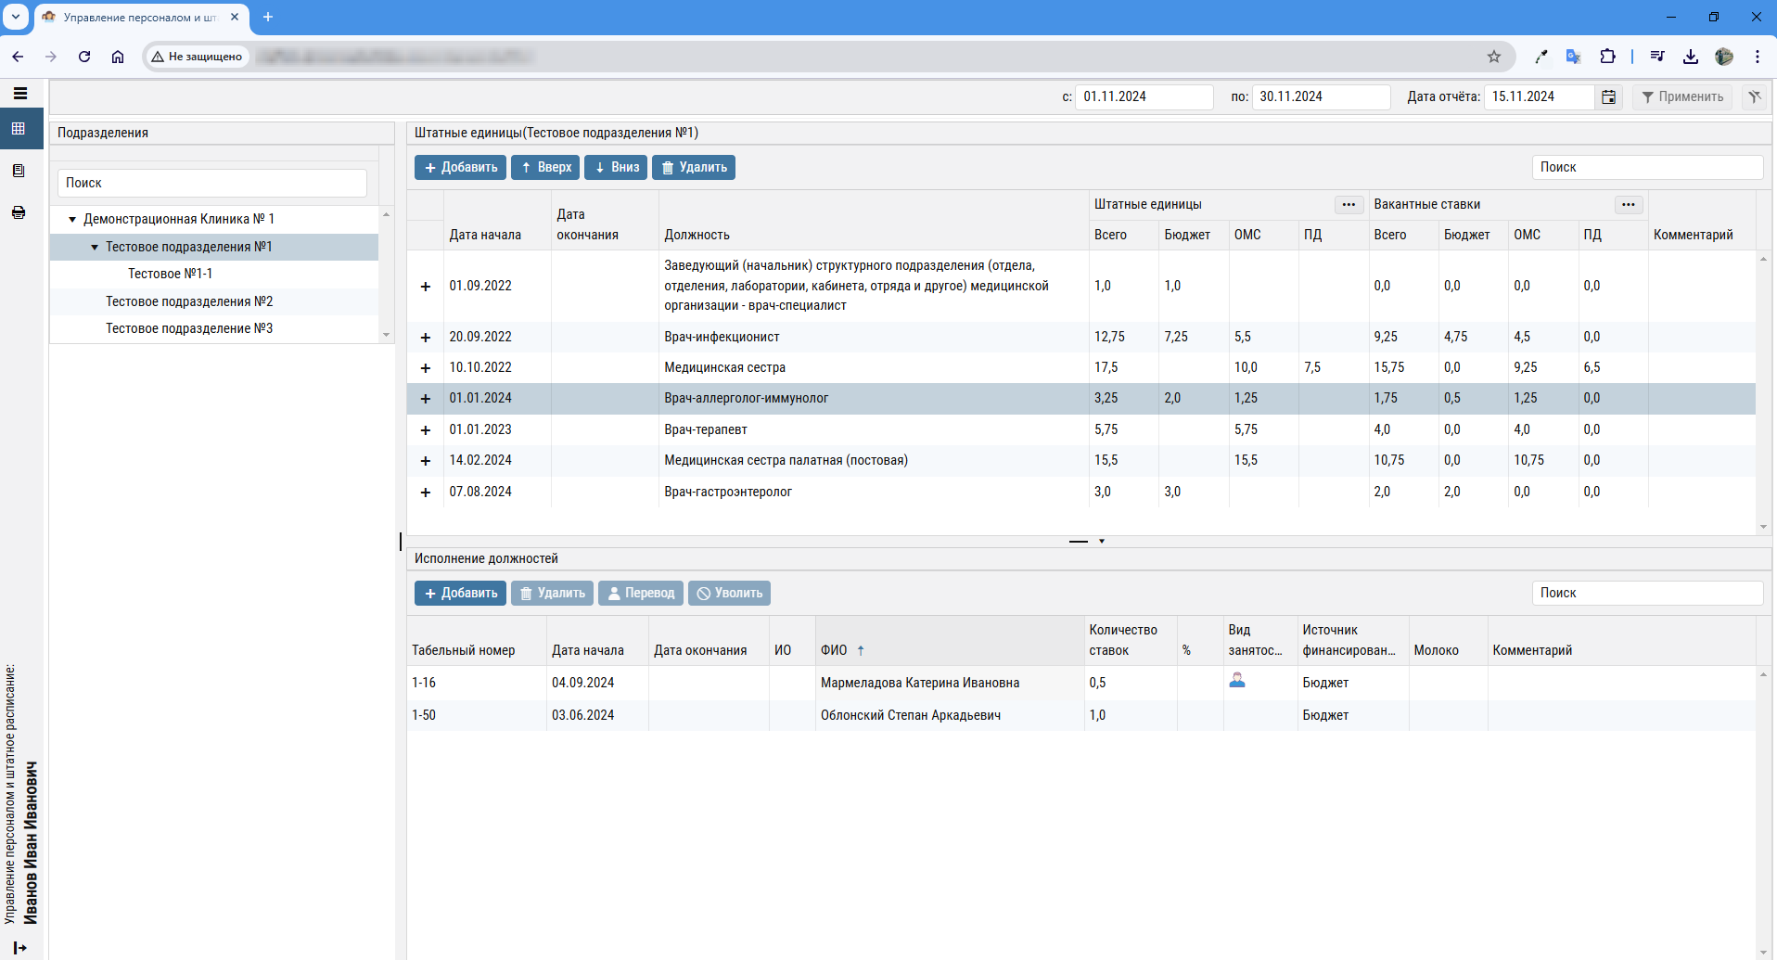
Task: Collapse the Тестовое подразделения №1 tree node
Action: click(95, 248)
